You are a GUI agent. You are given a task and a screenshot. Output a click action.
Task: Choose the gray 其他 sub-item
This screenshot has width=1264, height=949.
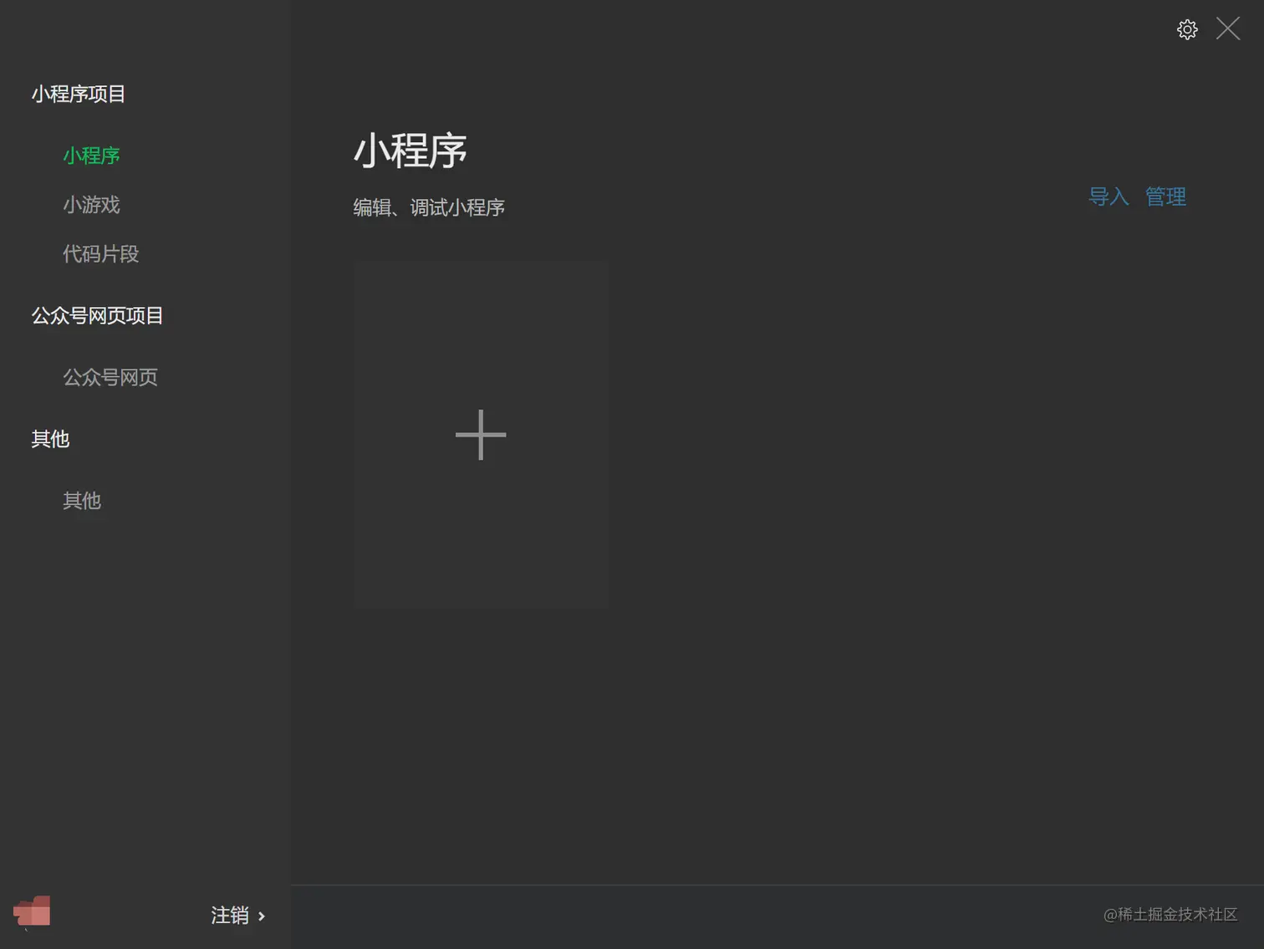[82, 501]
